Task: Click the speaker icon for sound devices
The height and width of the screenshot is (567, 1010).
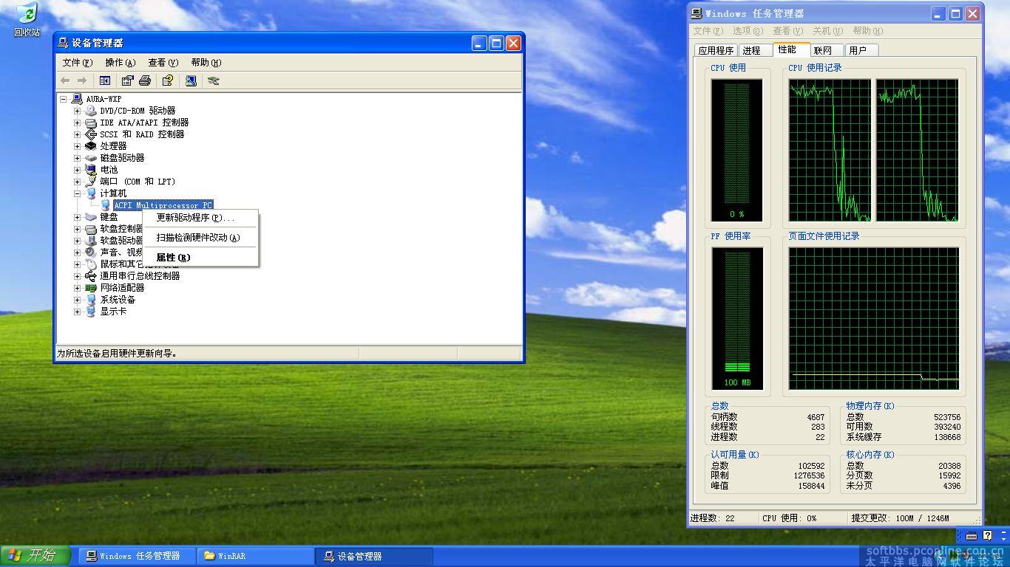Action: pyautogui.click(x=91, y=252)
